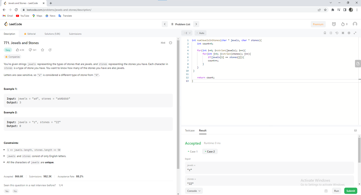Open the Editorial tab

tap(30, 34)
